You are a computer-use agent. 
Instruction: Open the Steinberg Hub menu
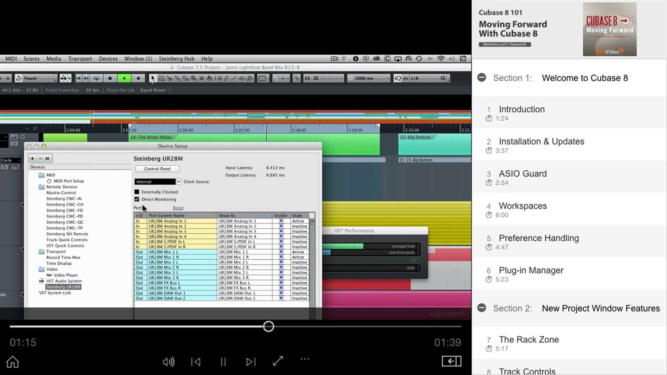176,59
